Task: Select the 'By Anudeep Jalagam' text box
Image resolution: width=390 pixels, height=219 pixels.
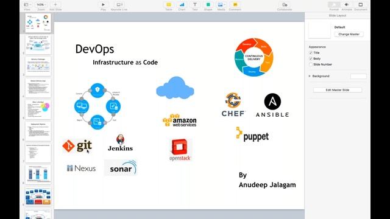Action: [x=267, y=180]
